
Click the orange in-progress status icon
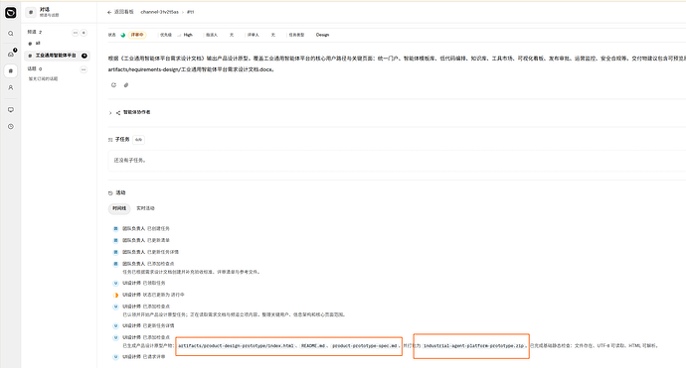tap(115, 296)
